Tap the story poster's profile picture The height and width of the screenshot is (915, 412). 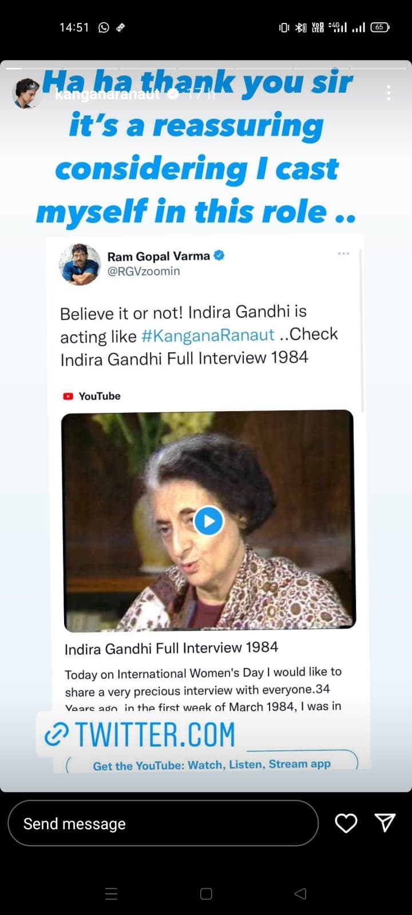[x=26, y=92]
